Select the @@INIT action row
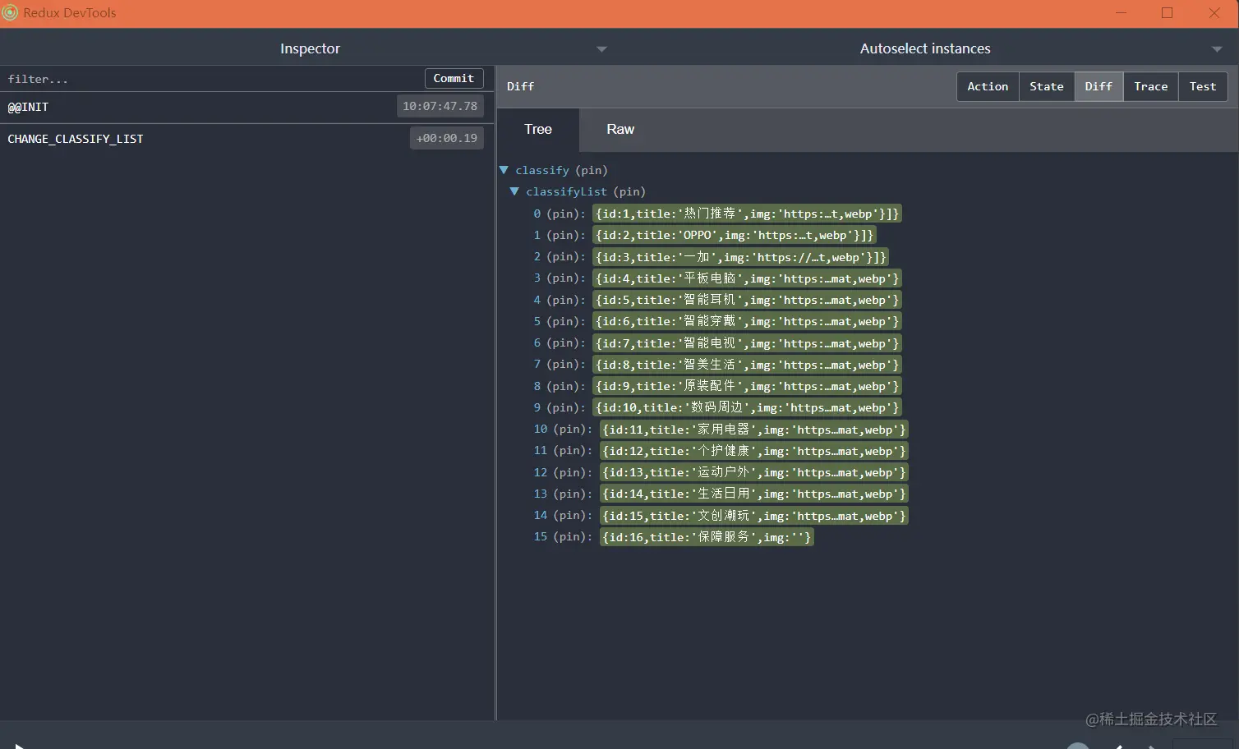 [x=247, y=107]
